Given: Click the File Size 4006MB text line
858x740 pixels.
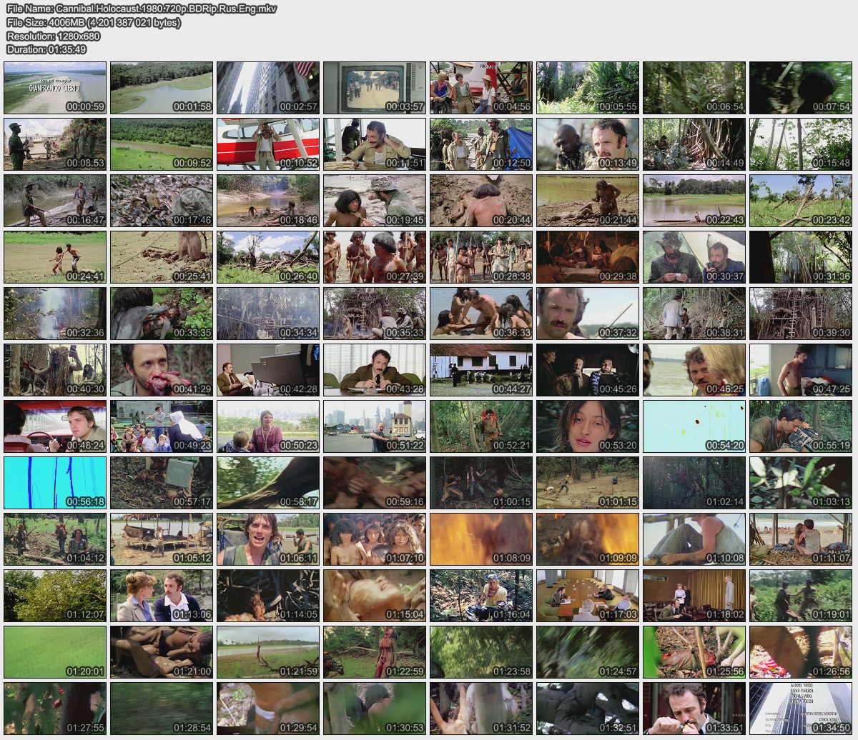Looking at the screenshot, I should 94,23.
